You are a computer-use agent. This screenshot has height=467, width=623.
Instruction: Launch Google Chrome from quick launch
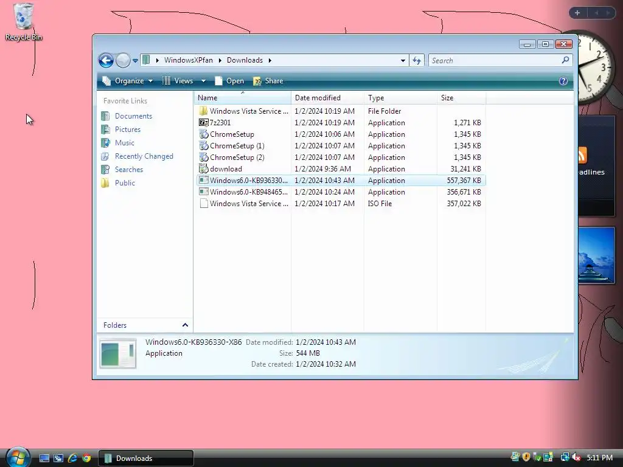click(86, 458)
